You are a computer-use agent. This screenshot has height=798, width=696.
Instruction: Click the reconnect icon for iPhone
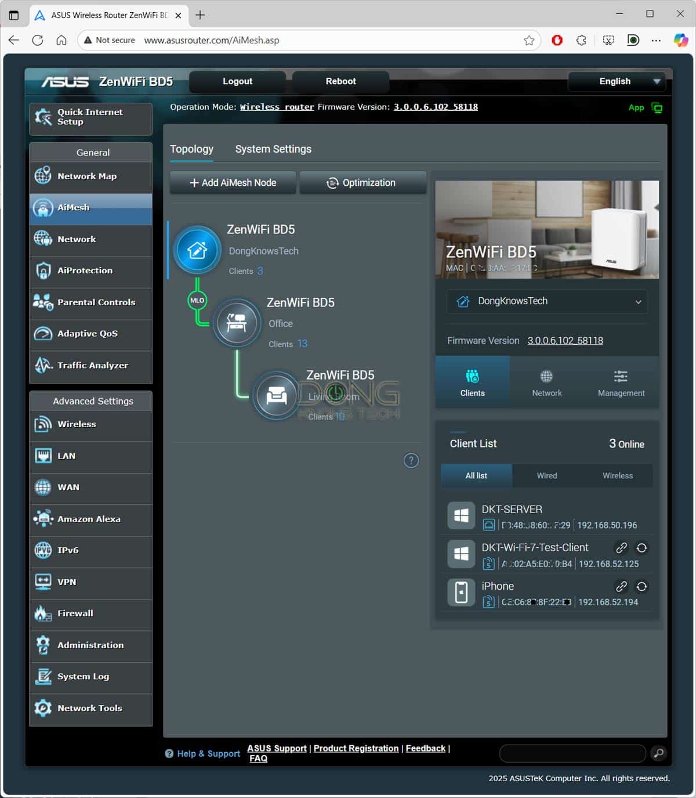641,586
